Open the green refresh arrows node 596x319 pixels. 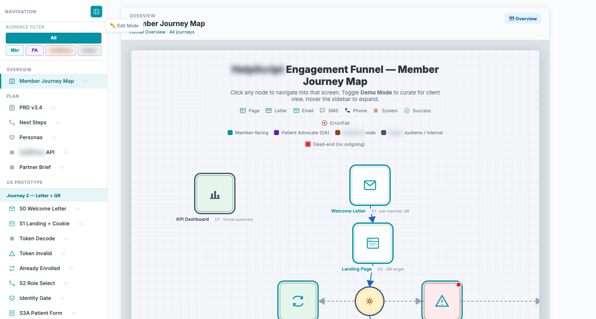(x=298, y=301)
